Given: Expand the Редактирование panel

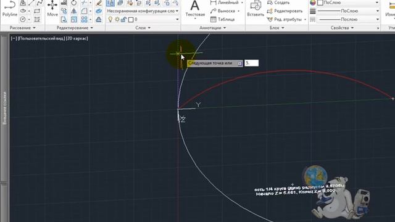Looking at the screenshot, I should [75, 28].
